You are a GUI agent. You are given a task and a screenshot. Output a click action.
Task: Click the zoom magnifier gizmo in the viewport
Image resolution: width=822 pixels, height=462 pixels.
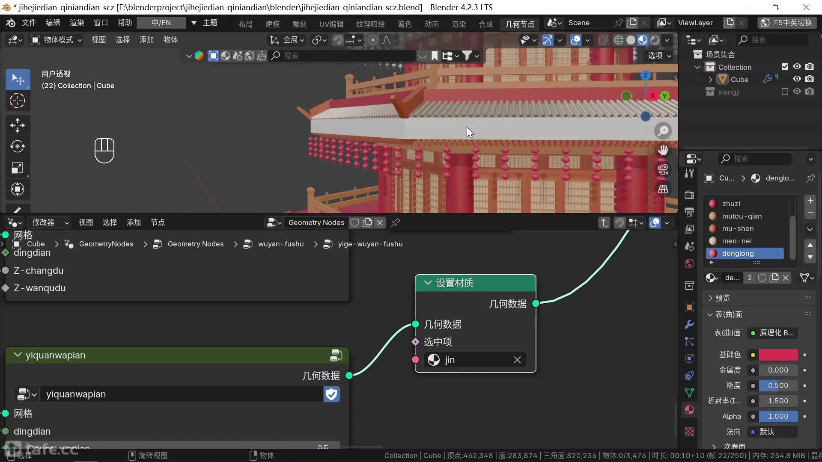point(663,131)
